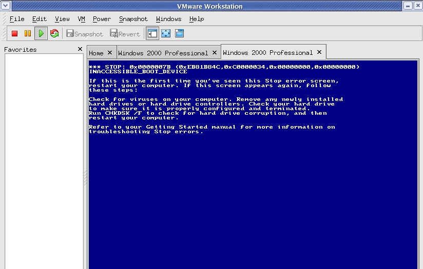
Task: Open the Power menu
Action: pos(102,19)
